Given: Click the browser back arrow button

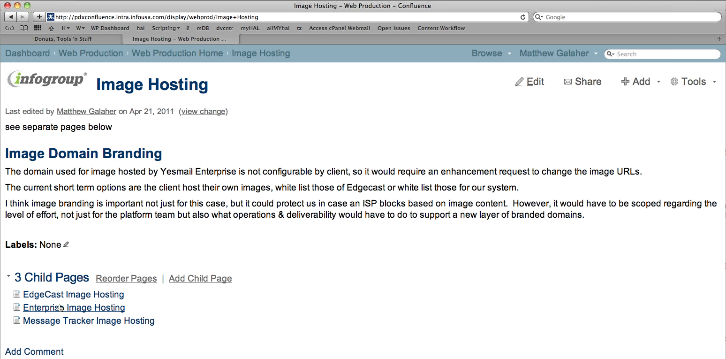Looking at the screenshot, I should 10,17.
